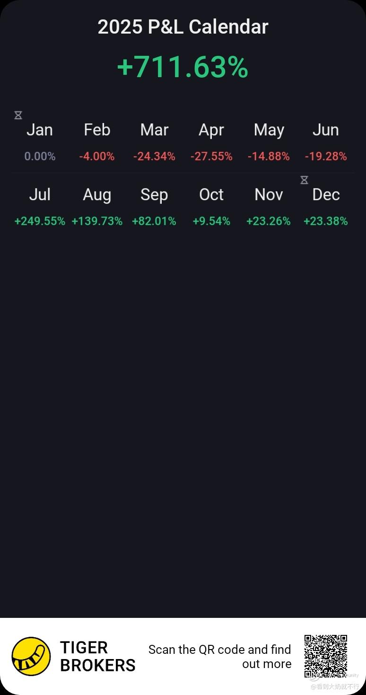Click the QR code image

[x=326, y=656]
